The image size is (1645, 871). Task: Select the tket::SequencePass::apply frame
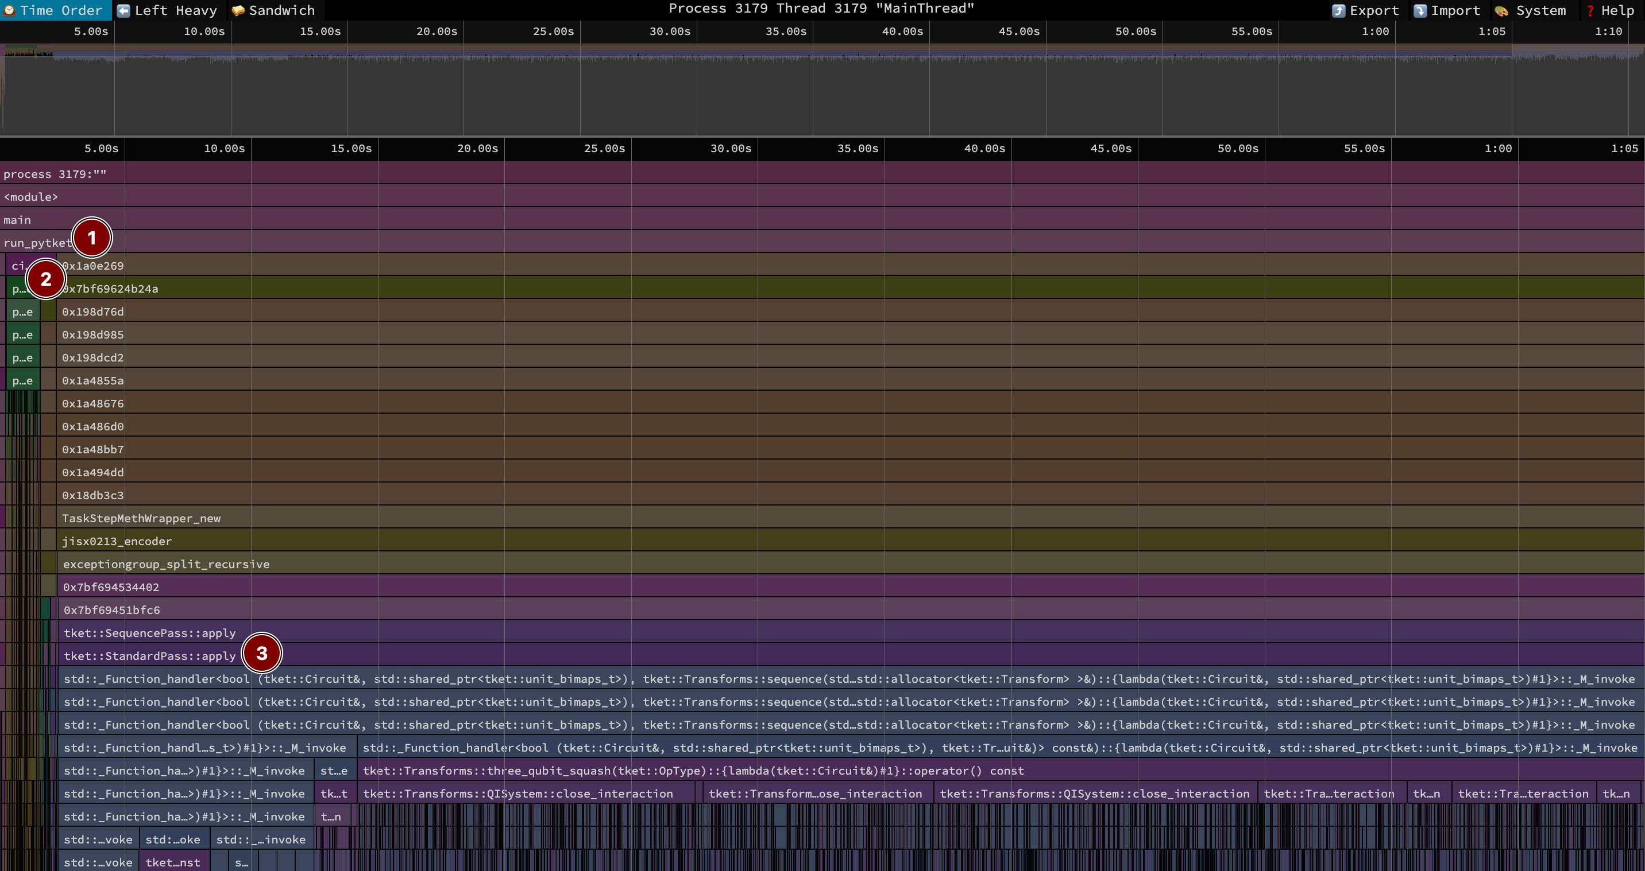pos(149,633)
